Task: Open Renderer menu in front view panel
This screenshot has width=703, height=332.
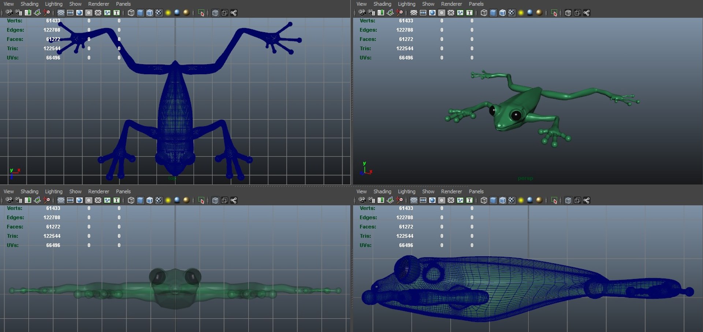Action: (98, 192)
